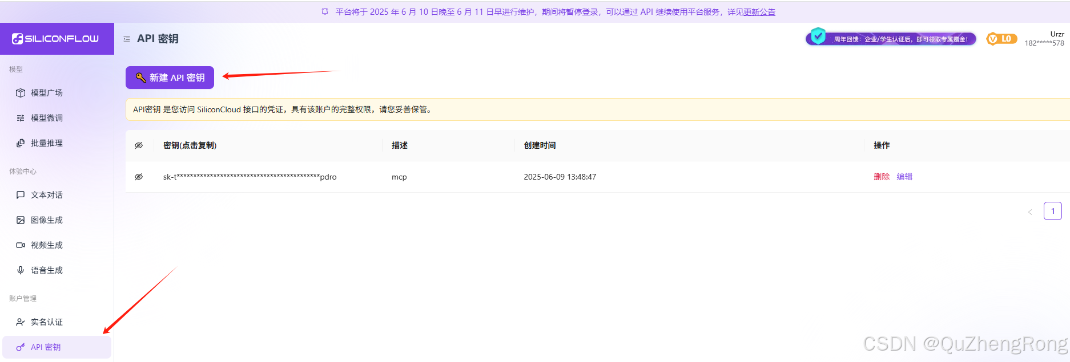Viewport: 1070px width, 362px height.
Task: Open the 更新公告 link in banner
Action: pos(759,12)
